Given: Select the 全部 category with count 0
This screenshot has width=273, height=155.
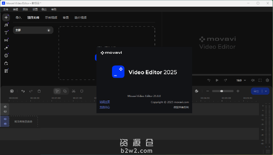Looking at the screenshot, I should [33, 30].
